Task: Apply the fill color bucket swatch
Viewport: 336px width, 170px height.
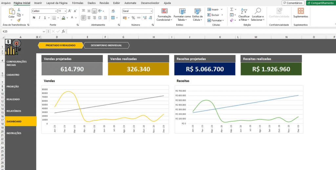Action: pos(63,18)
